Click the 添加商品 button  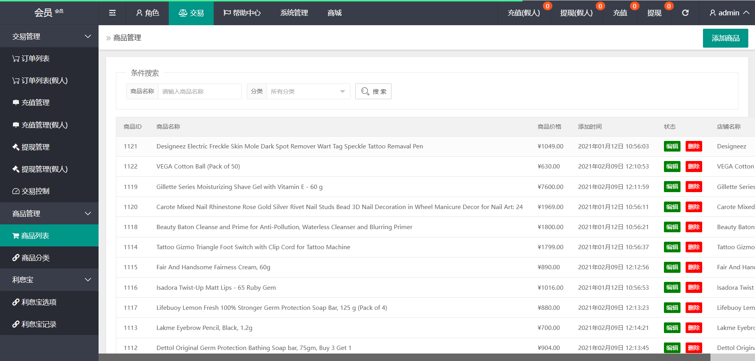click(725, 38)
